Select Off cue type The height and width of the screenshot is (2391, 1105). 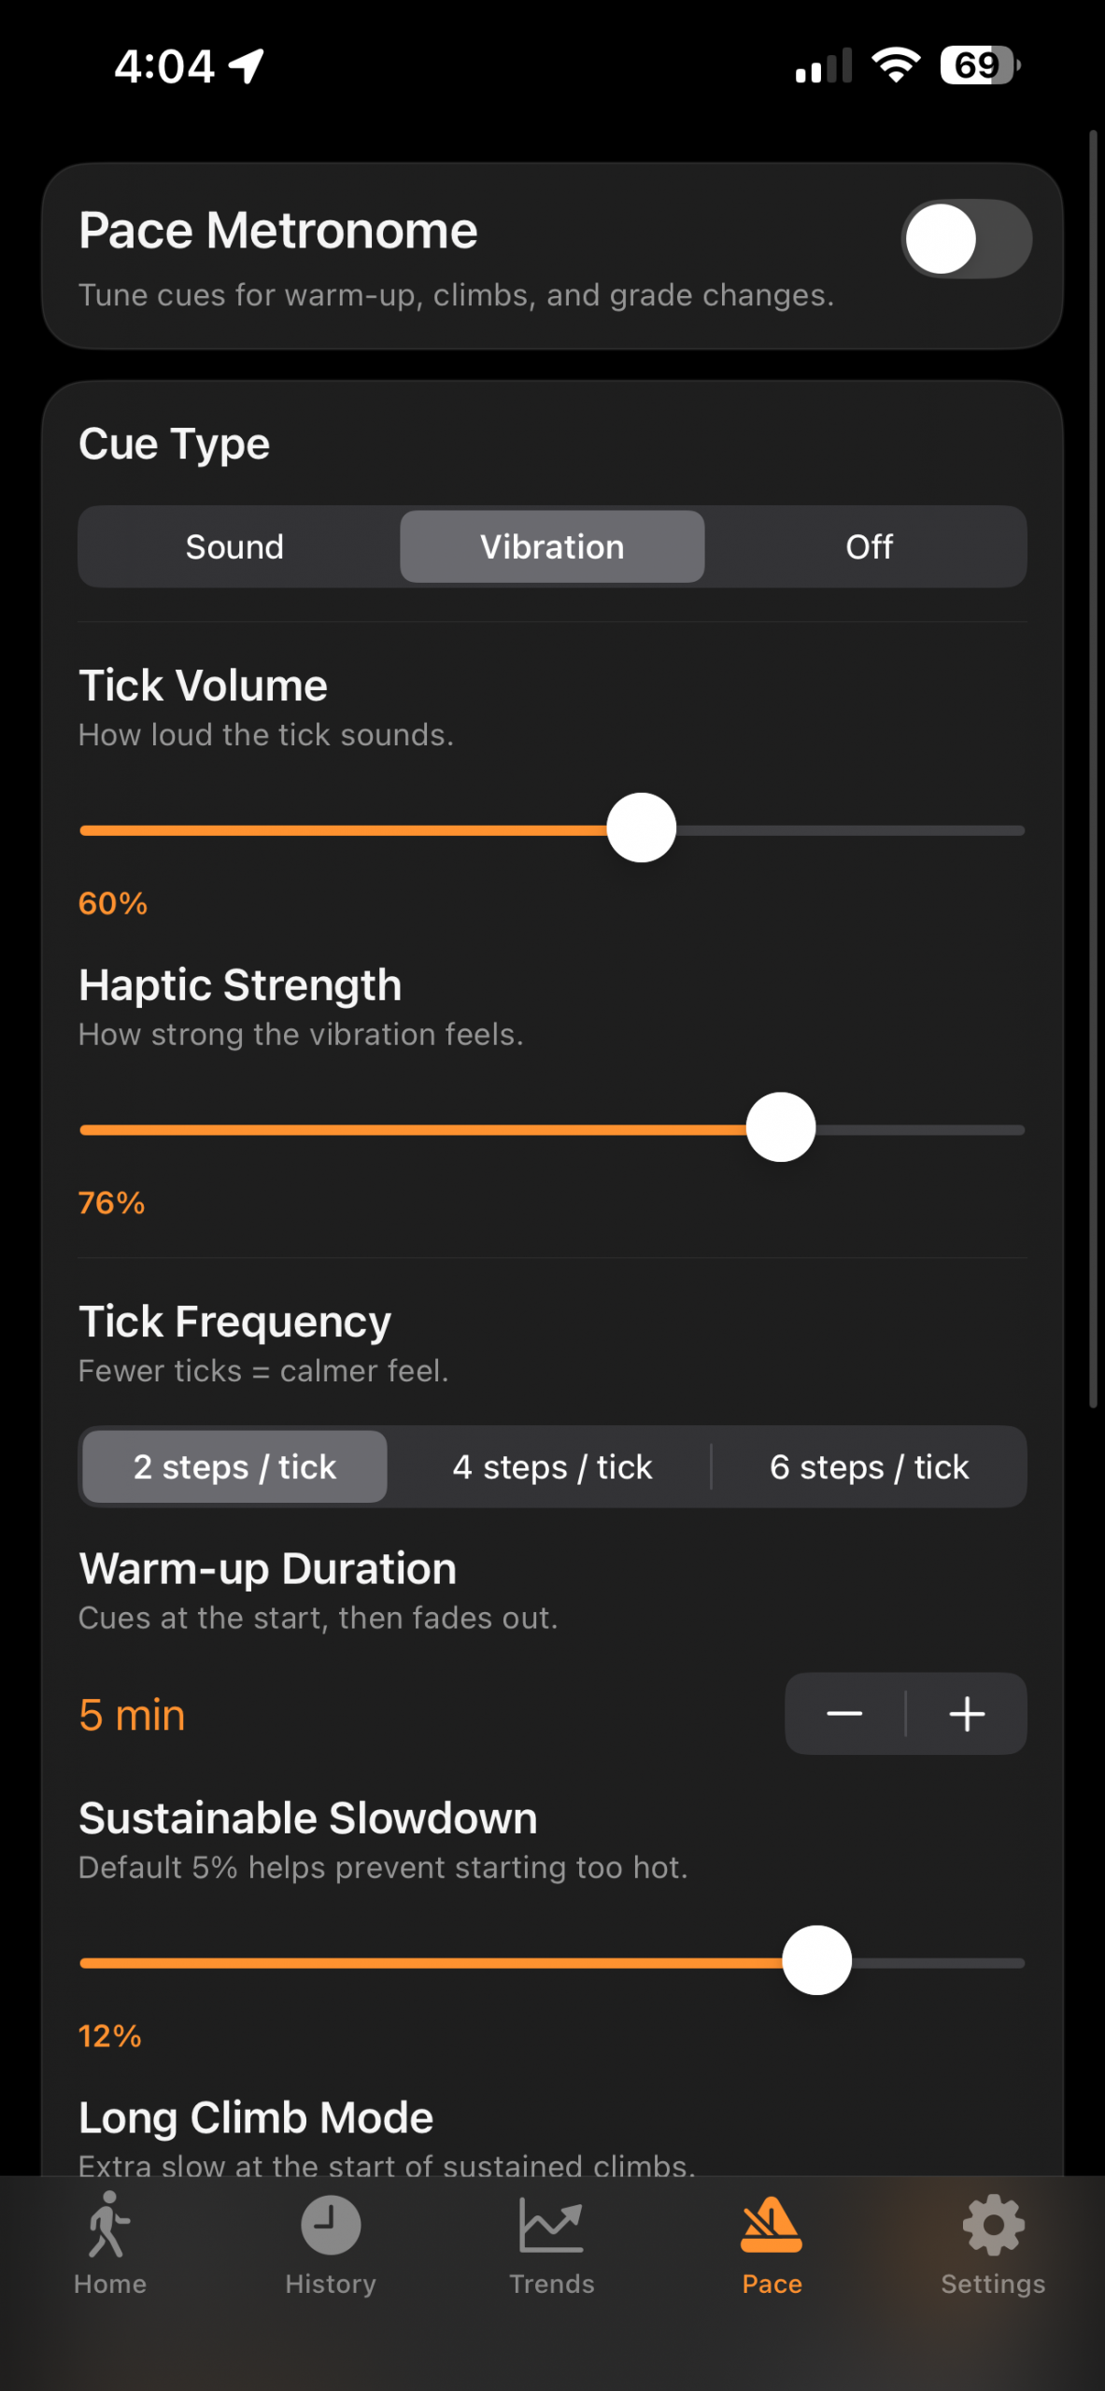(869, 547)
